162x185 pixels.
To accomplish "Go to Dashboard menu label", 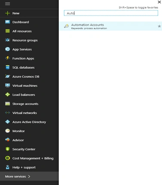I will point(21,22).
